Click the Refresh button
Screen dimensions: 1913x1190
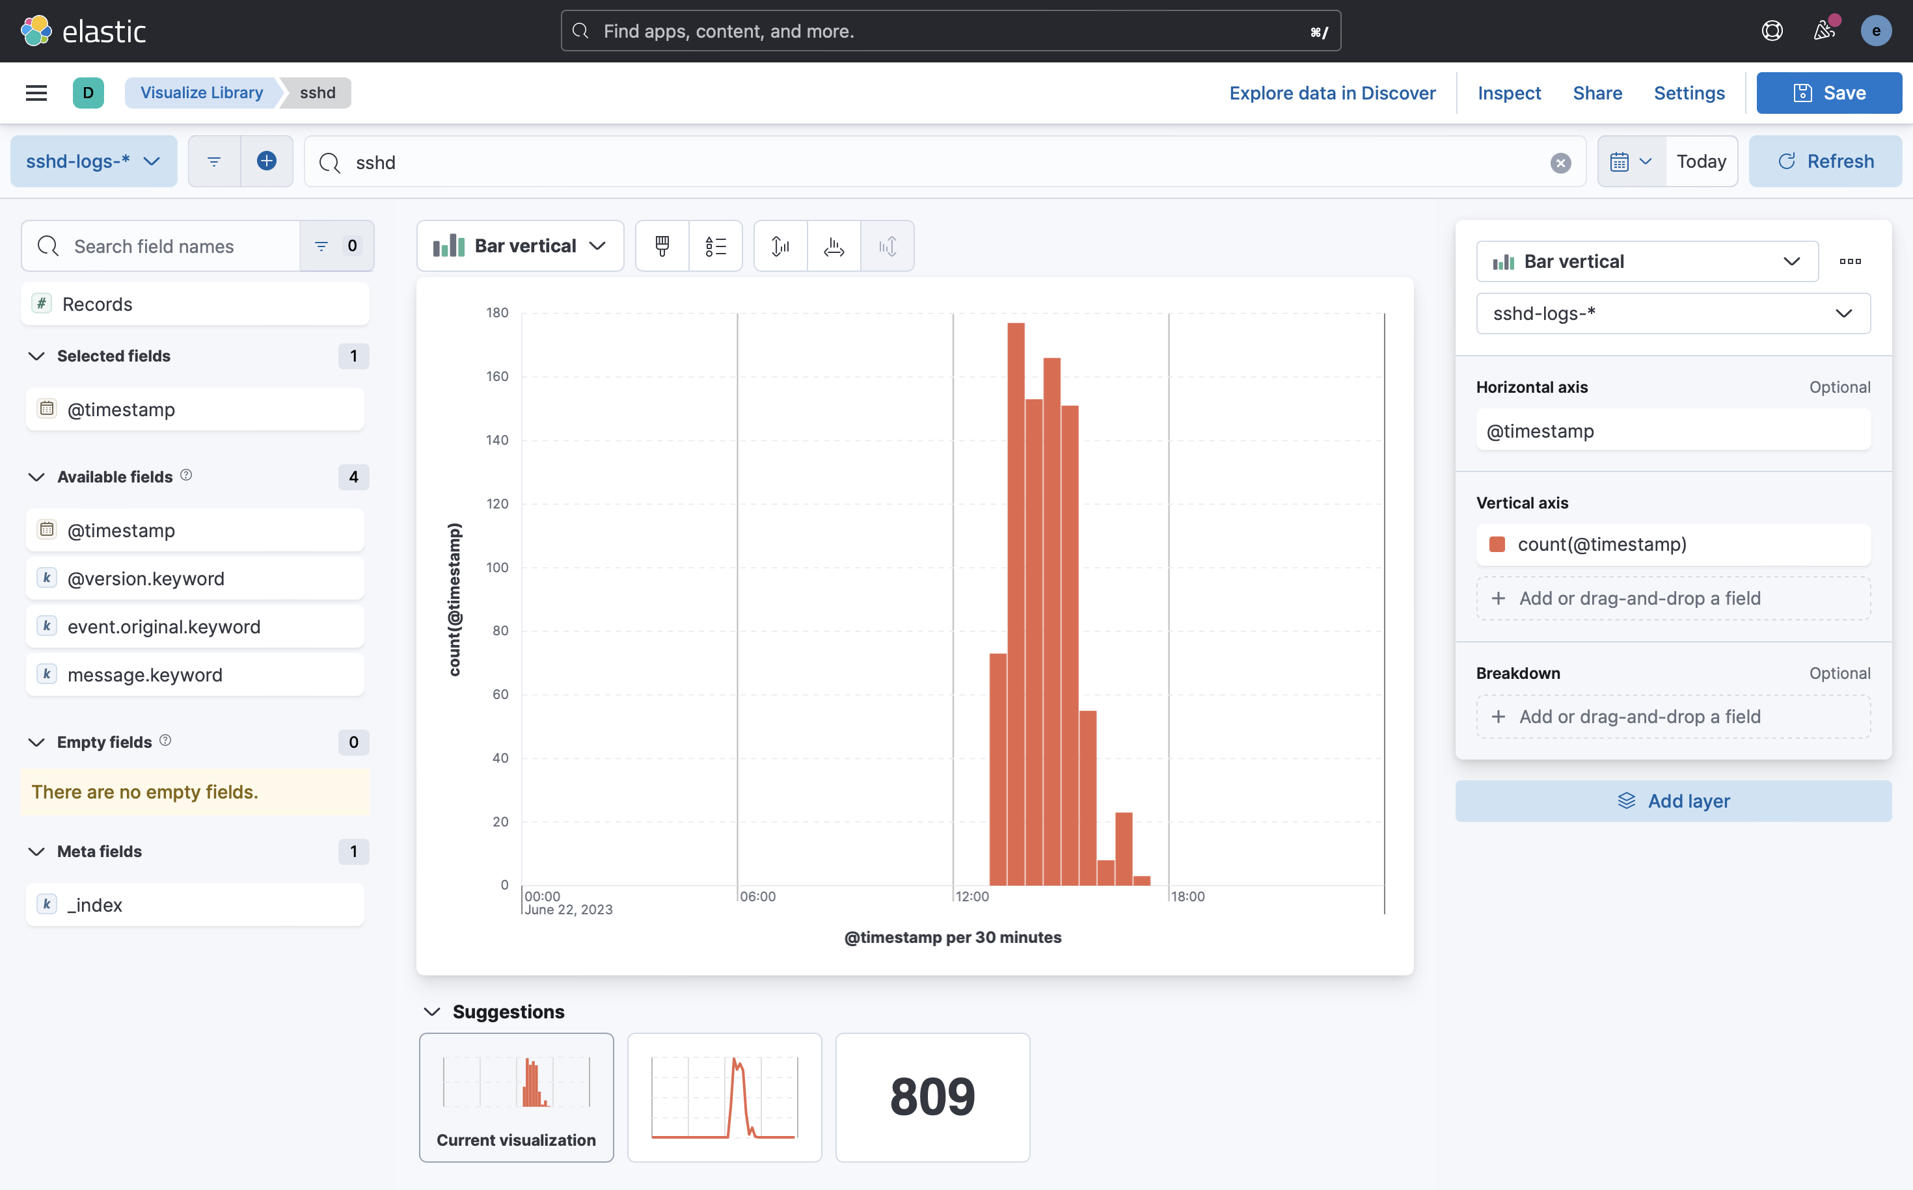[1825, 161]
